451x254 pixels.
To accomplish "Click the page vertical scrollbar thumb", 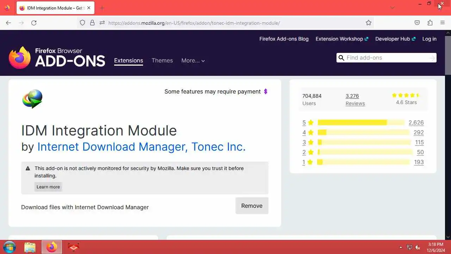I will coord(448,55).
